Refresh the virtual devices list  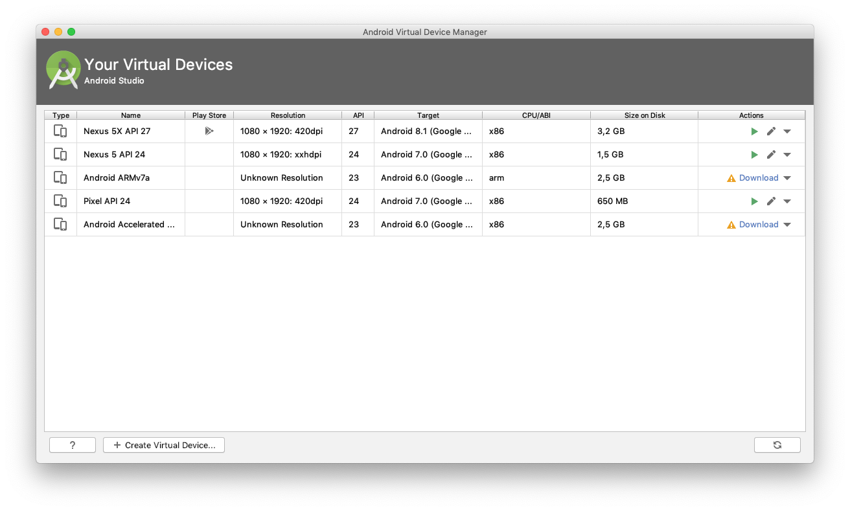coord(777,445)
